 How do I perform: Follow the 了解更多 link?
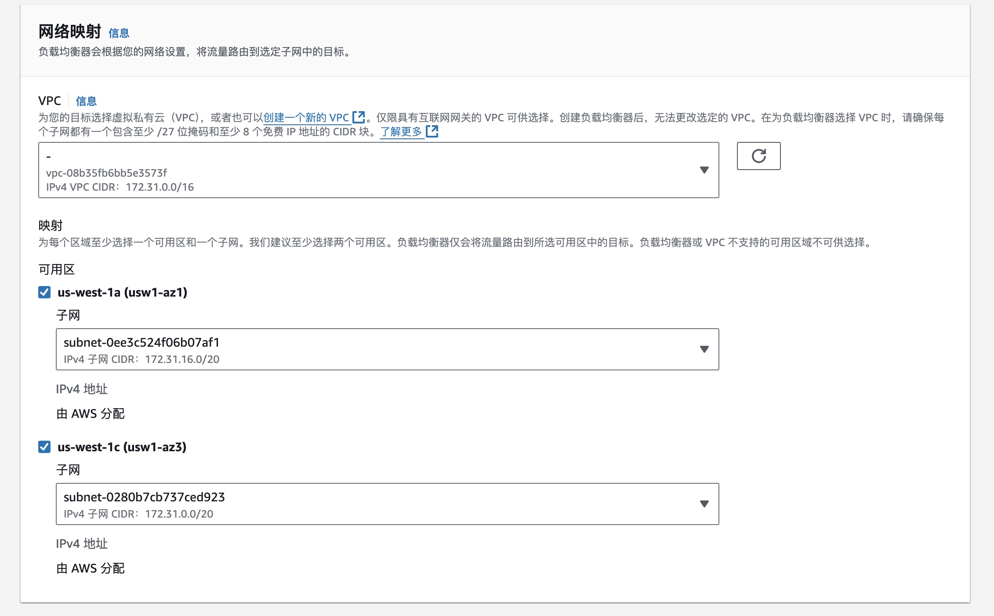tap(401, 132)
